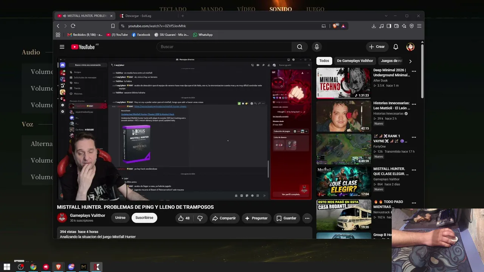Open the media playlist music note icon
Viewport: 484px width, 272px height.
(x=381, y=26)
